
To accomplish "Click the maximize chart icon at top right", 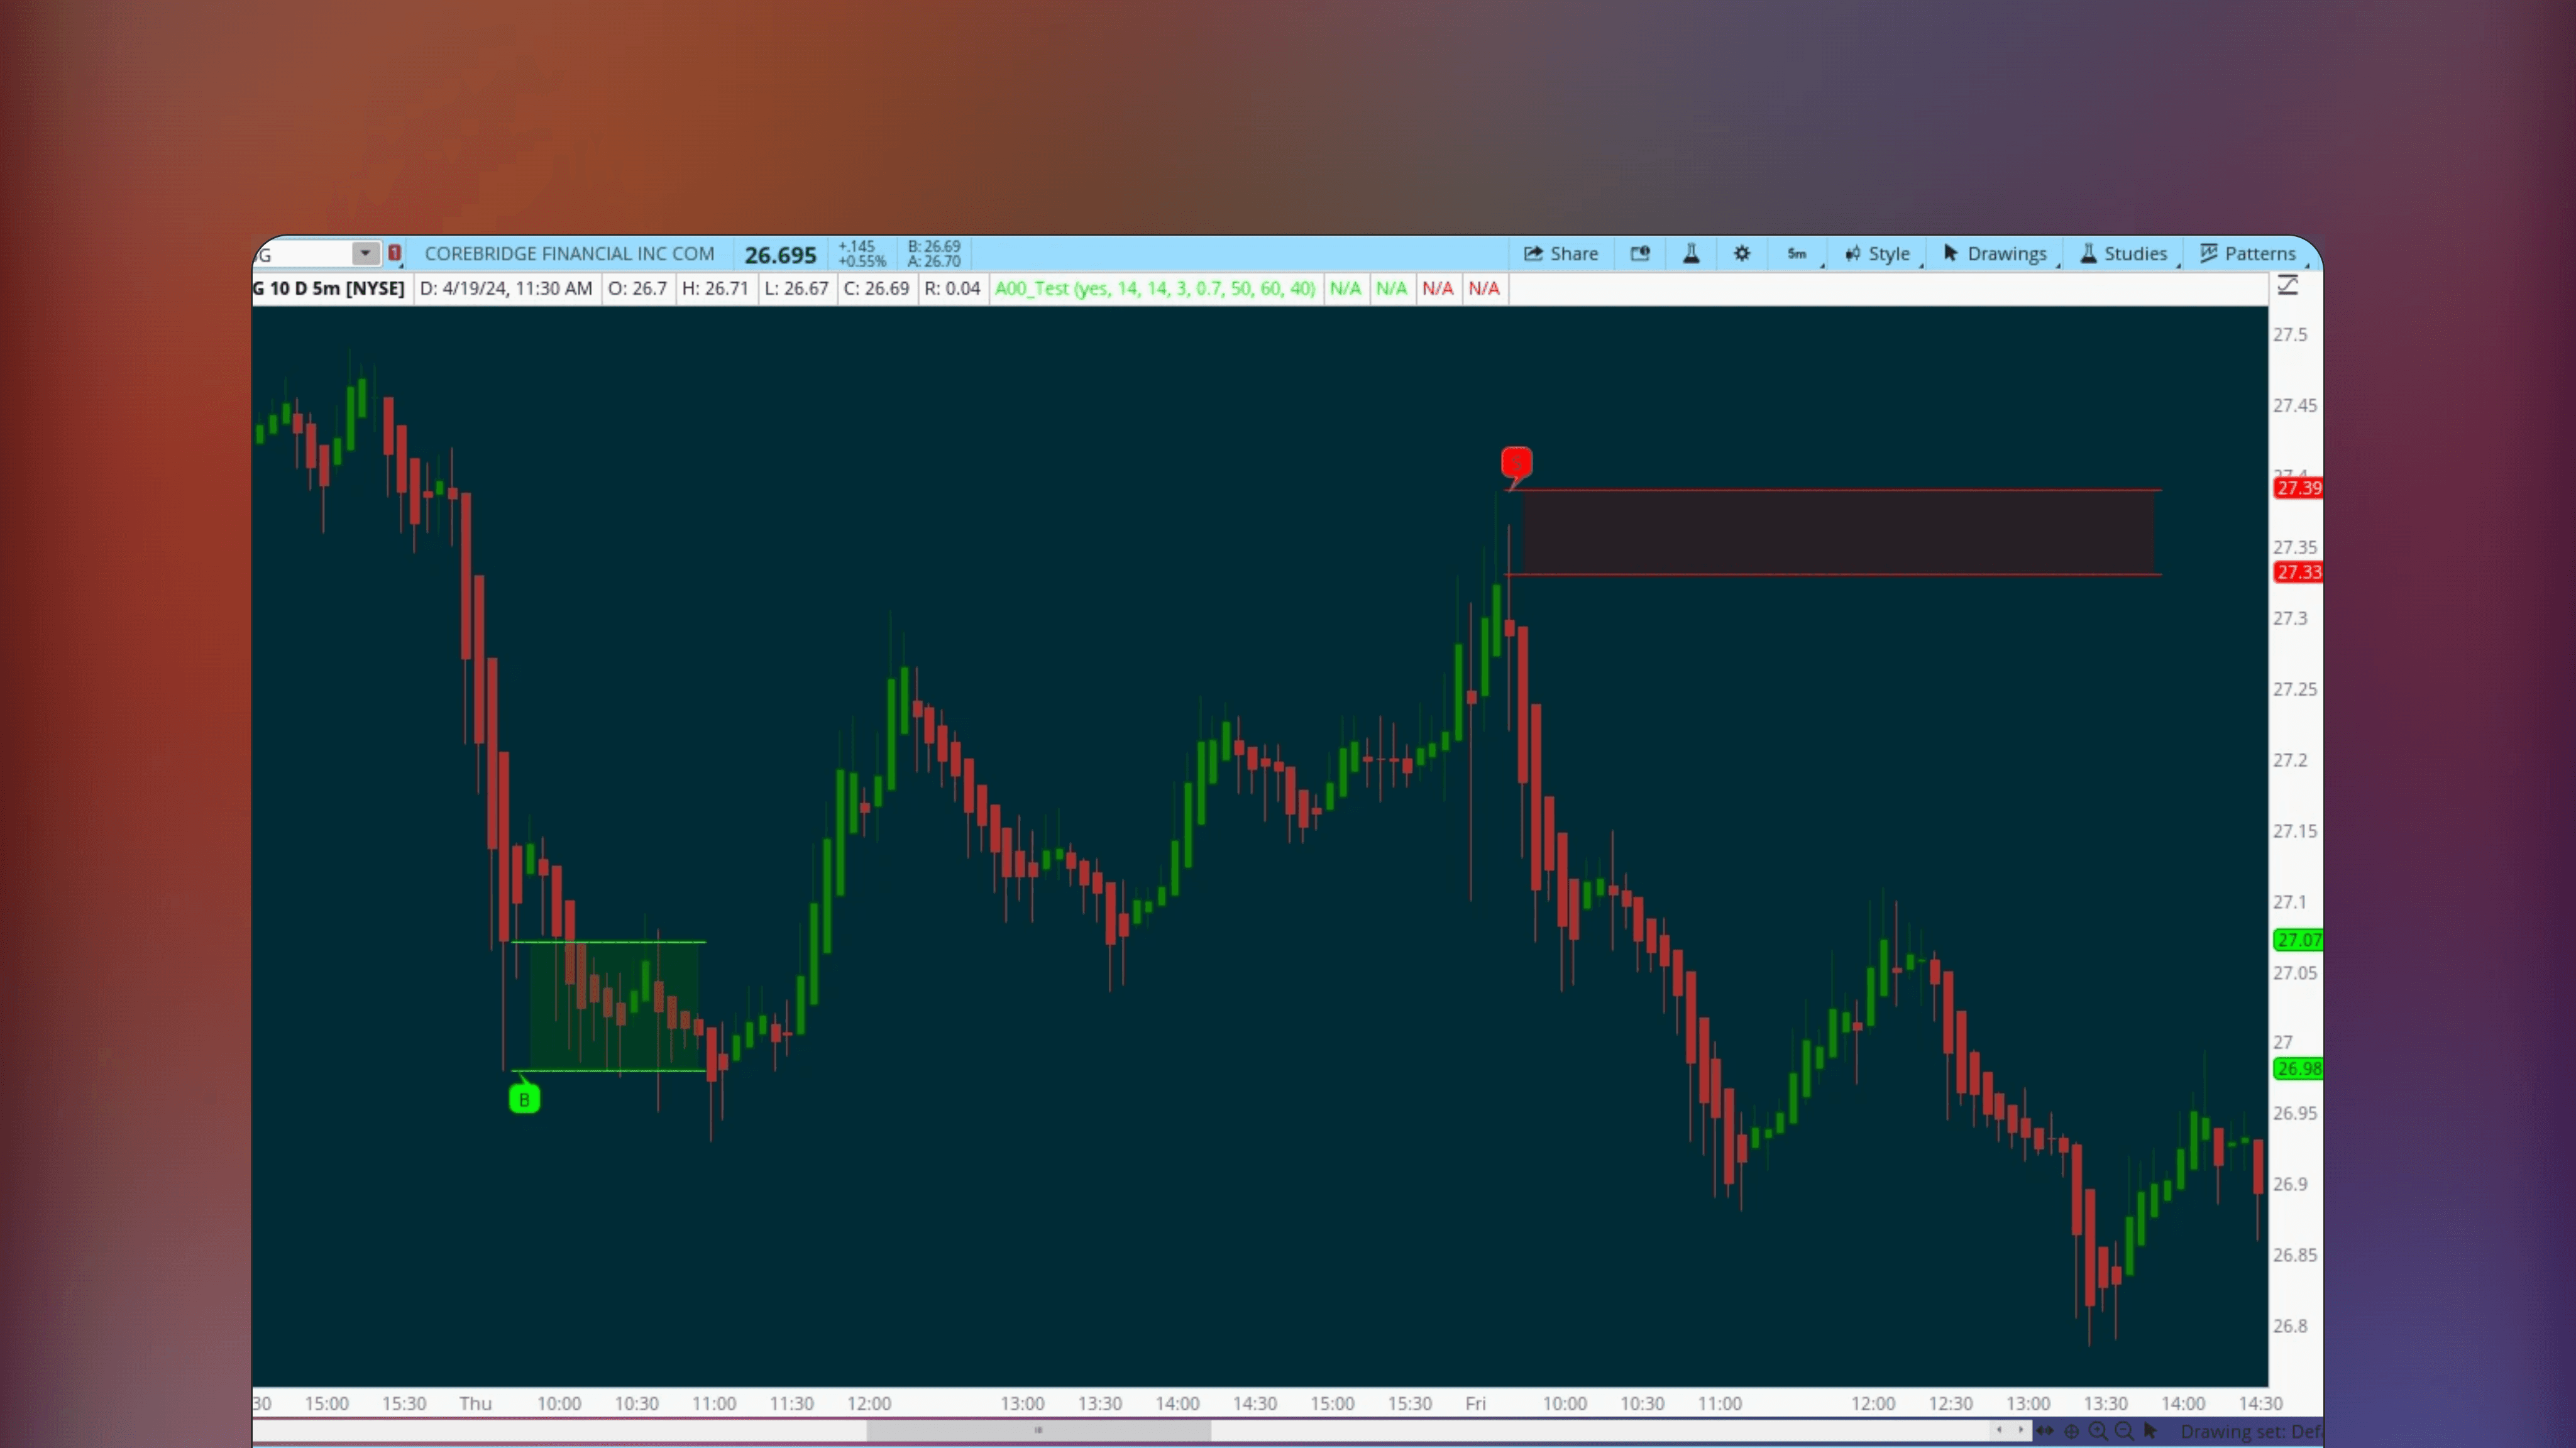I will [2289, 285].
